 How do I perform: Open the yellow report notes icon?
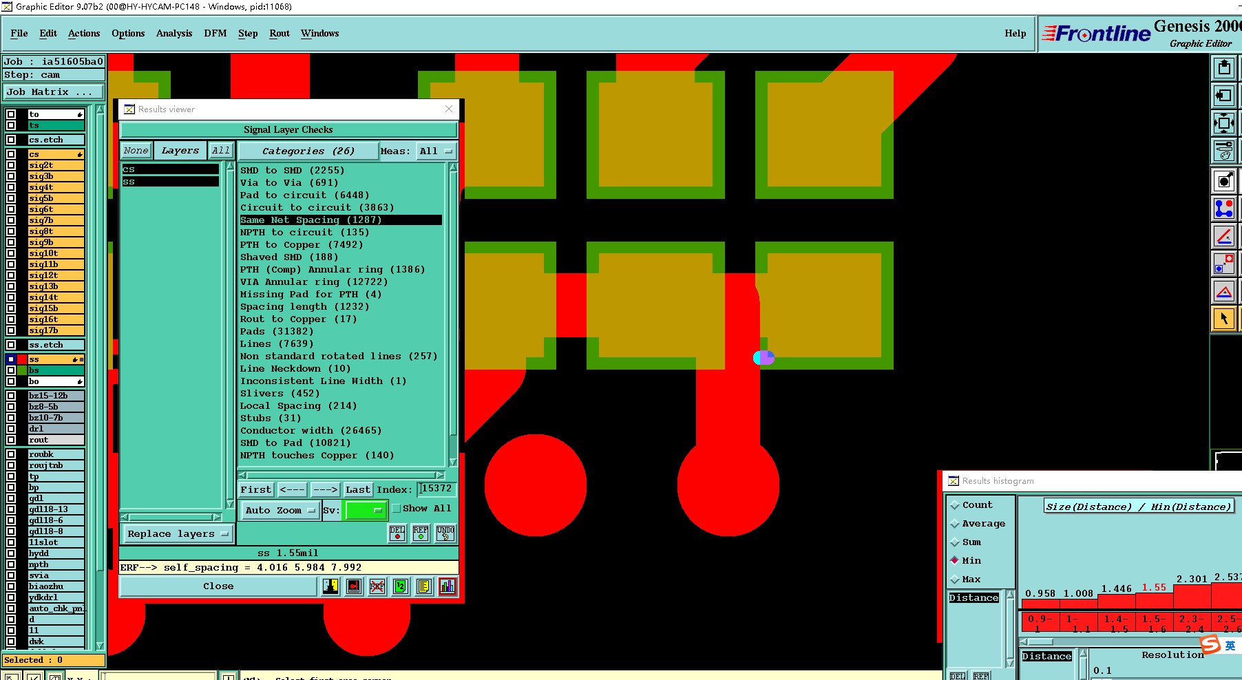tap(424, 586)
